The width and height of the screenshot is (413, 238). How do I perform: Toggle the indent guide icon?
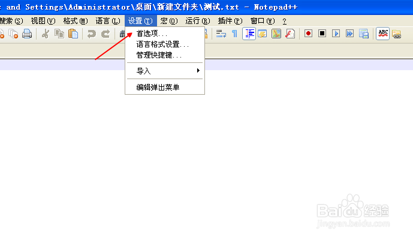pyautogui.click(x=249, y=34)
